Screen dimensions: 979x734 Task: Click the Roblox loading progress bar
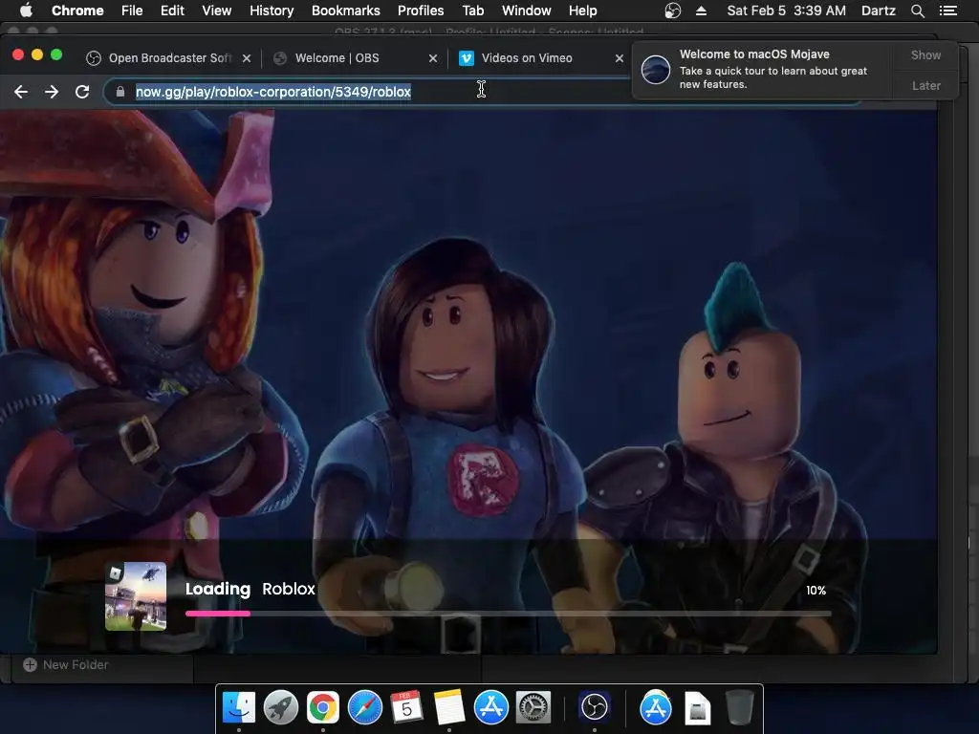coord(508,614)
